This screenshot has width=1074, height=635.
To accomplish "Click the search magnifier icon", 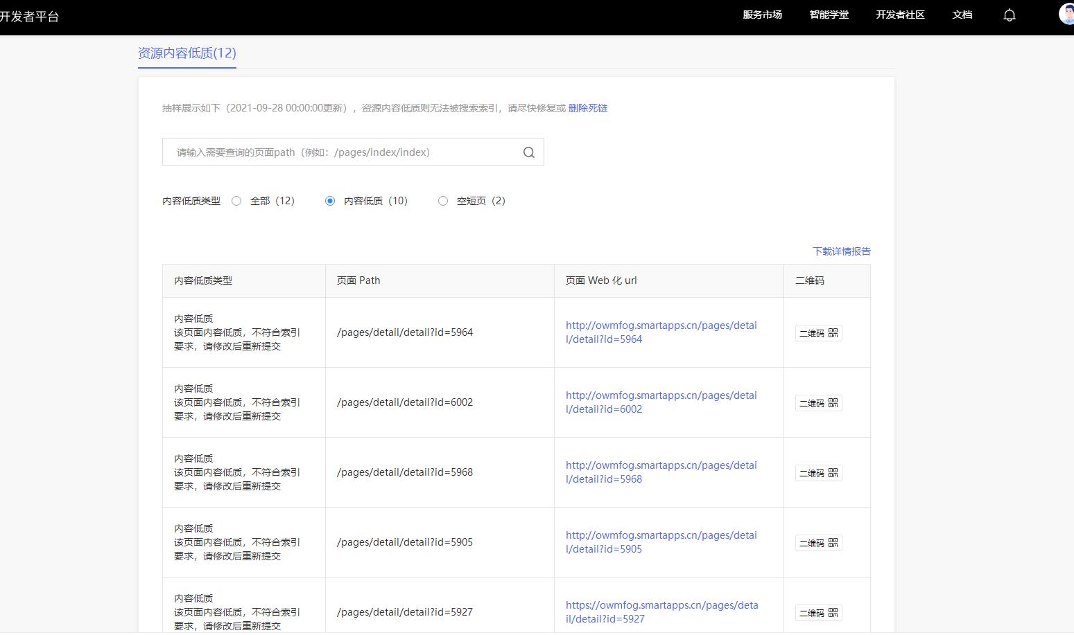I will click(528, 152).
